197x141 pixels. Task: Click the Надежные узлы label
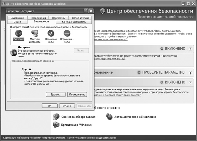click(51, 40)
